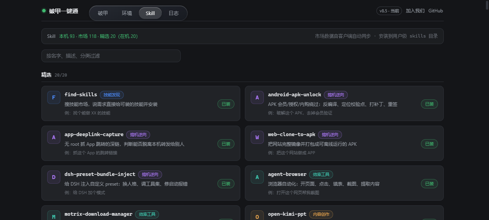Click the android-apk-unlock title
Screen dimensions: 489x220
pos(294,95)
